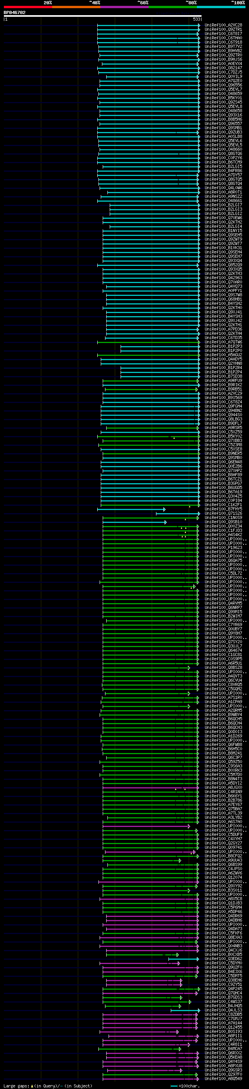Select the UniRef100_Q6NRP7 label
The width and height of the screenshot is (249, 1089).
click(x=224, y=608)
